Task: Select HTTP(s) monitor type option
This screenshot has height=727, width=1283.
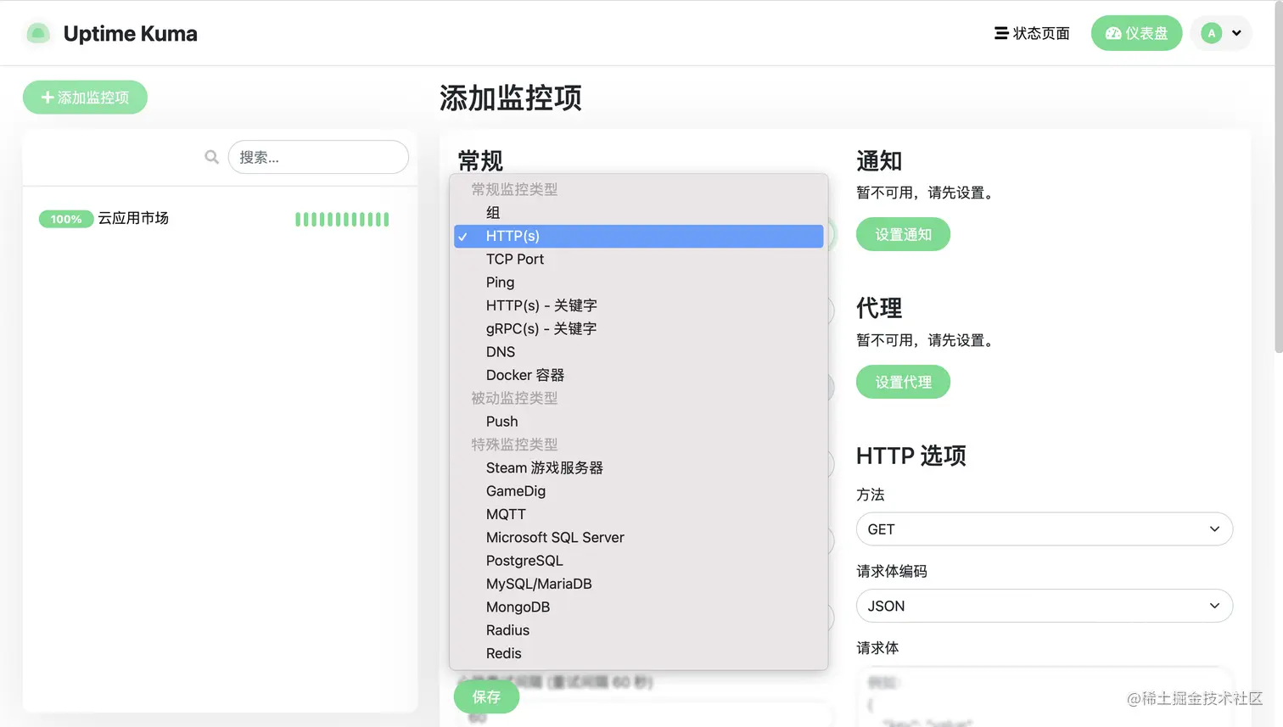Action: pos(639,236)
